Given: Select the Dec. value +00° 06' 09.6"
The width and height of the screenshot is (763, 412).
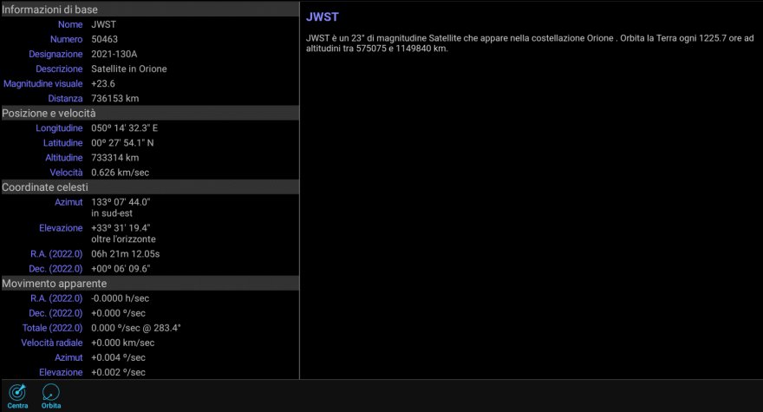Looking at the screenshot, I should (x=121, y=269).
